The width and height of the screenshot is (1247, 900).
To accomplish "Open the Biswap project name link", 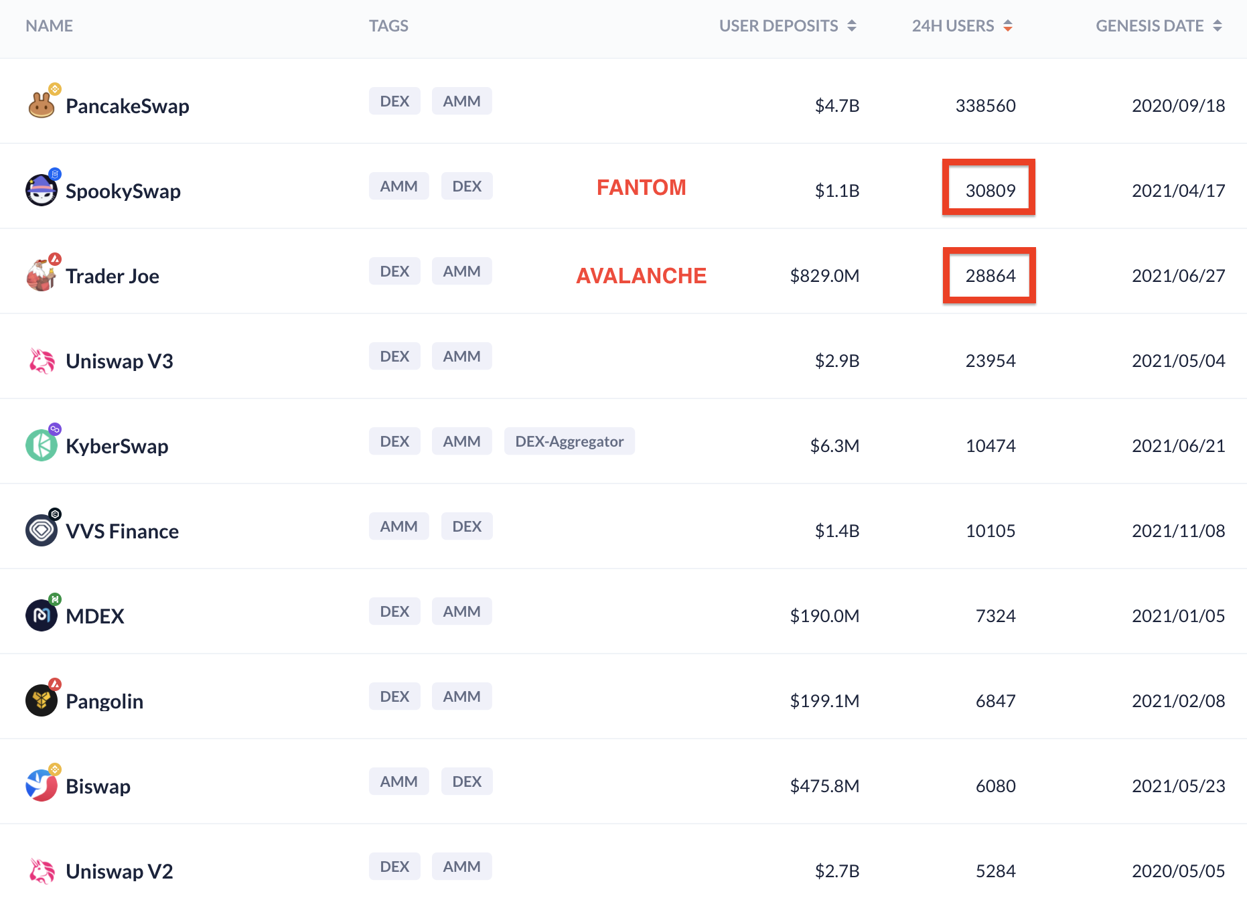I will [x=98, y=786].
